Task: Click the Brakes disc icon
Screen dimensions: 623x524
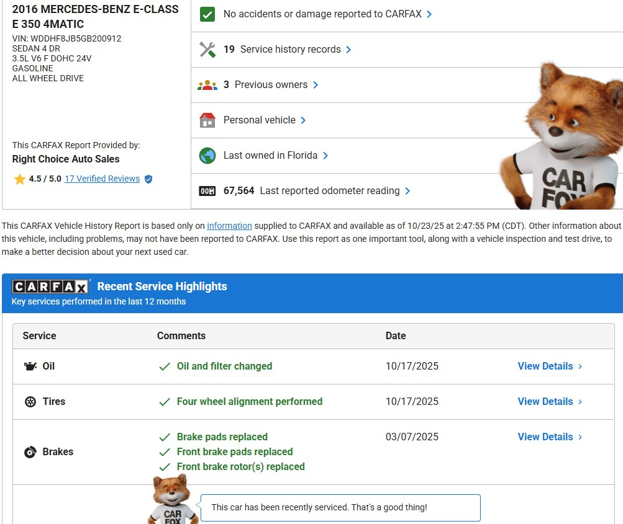Action: pos(30,452)
